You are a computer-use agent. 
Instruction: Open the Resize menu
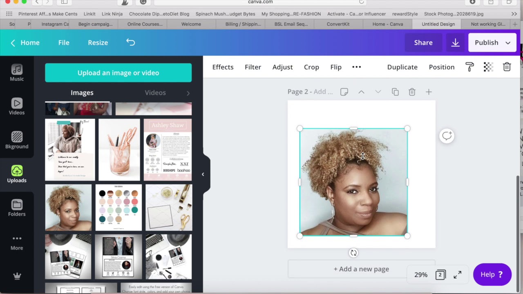98,42
